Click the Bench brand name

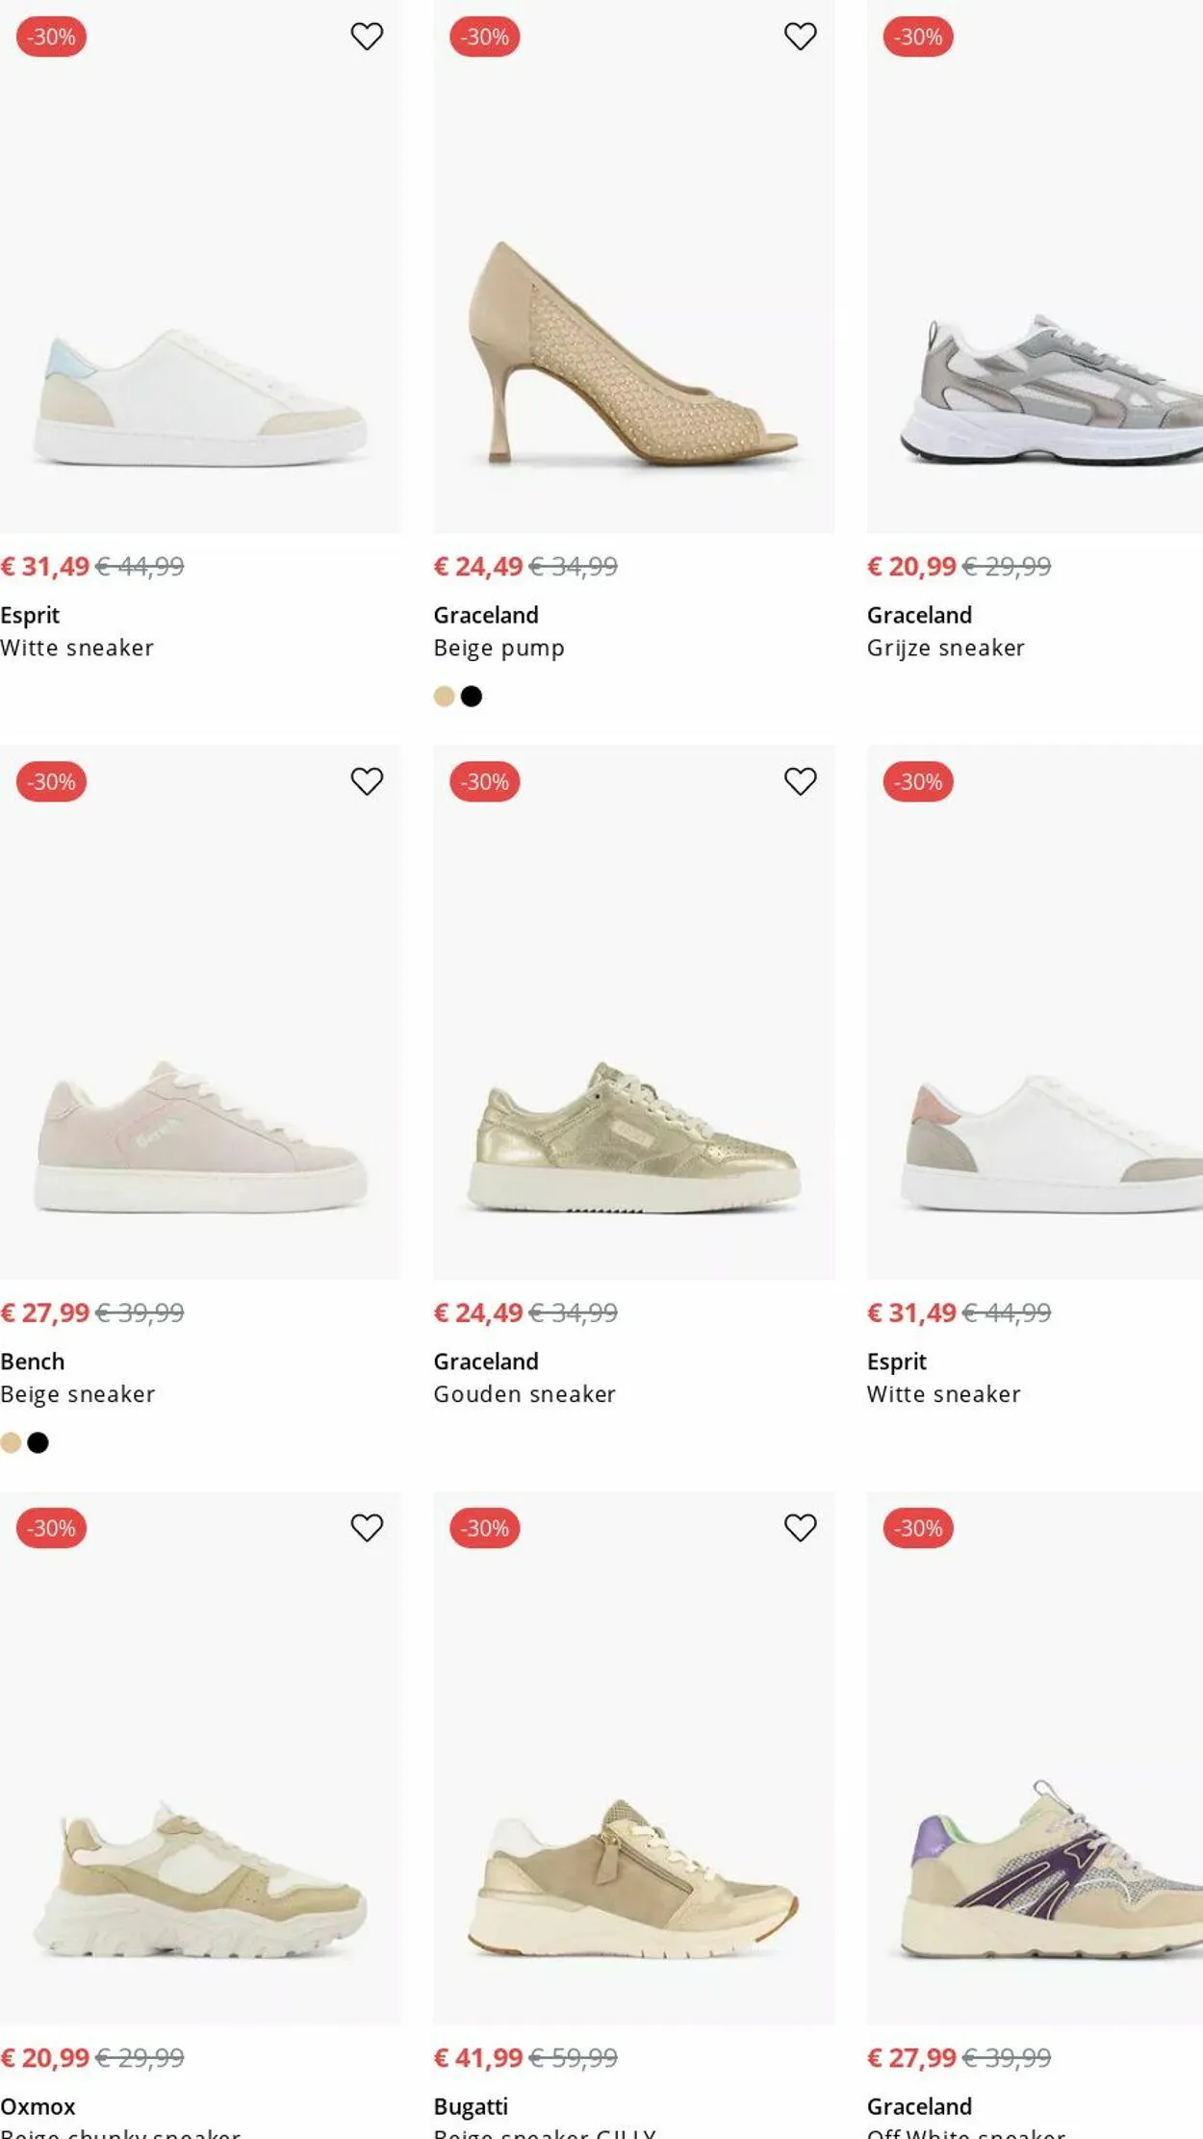click(x=33, y=1362)
